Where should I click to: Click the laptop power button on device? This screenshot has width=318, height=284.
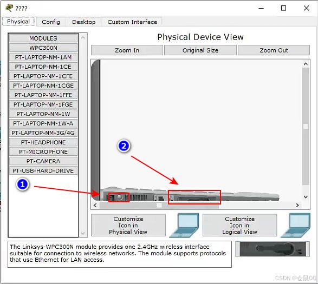tap(120, 197)
